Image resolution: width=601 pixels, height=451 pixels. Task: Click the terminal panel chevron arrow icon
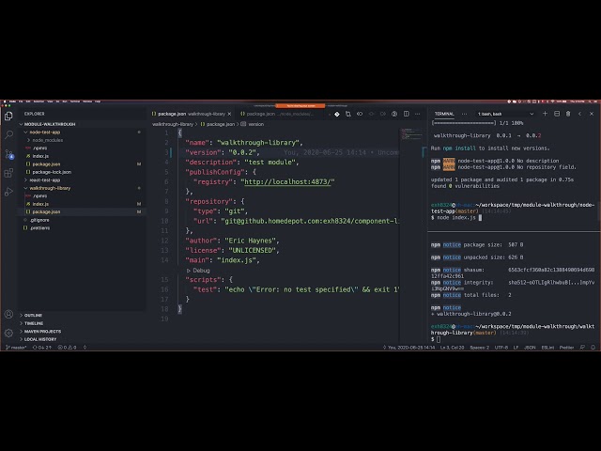pos(579,114)
